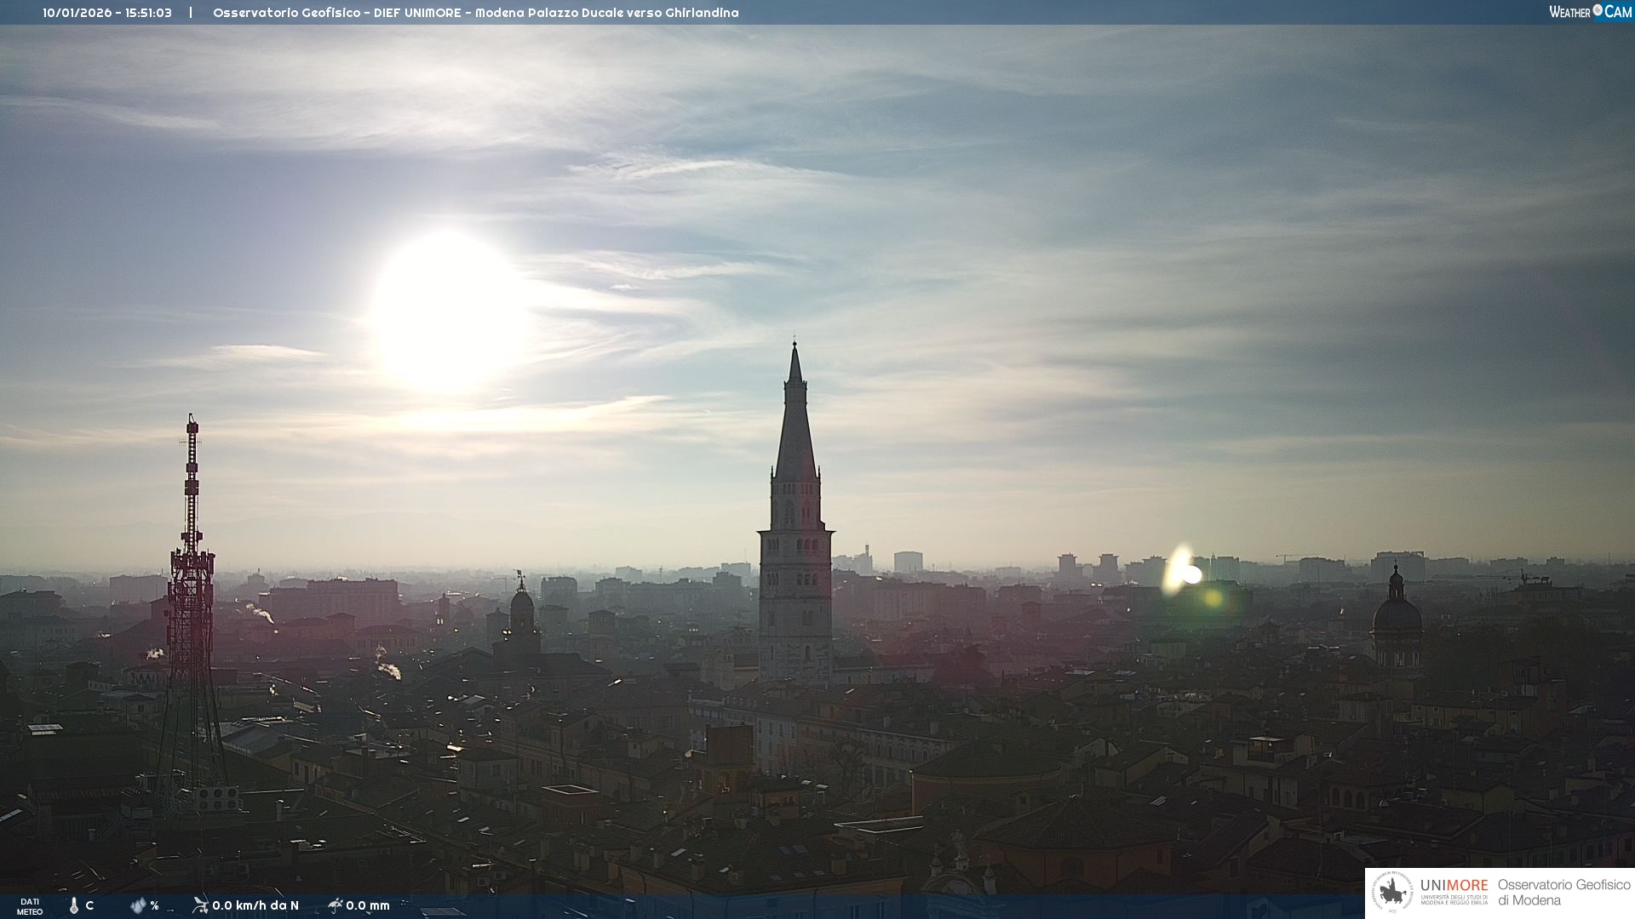
Task: Click the CAM text in top-right logo
Action: coord(1618,12)
